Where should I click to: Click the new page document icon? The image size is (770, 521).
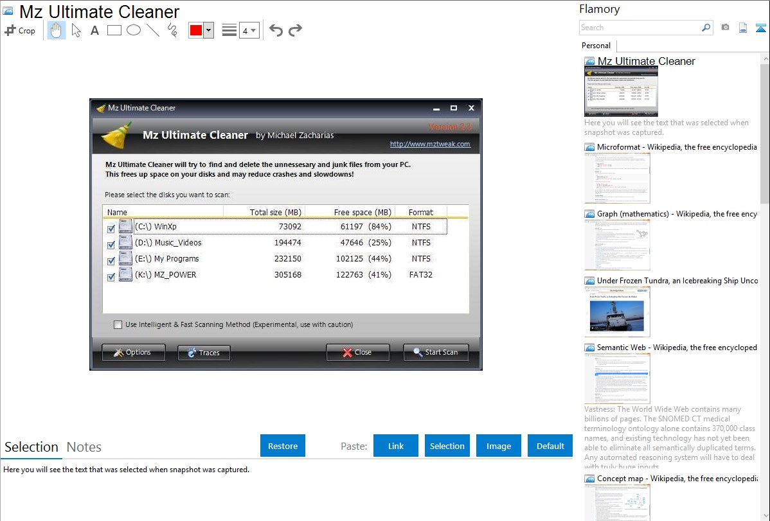pyautogui.click(x=743, y=28)
